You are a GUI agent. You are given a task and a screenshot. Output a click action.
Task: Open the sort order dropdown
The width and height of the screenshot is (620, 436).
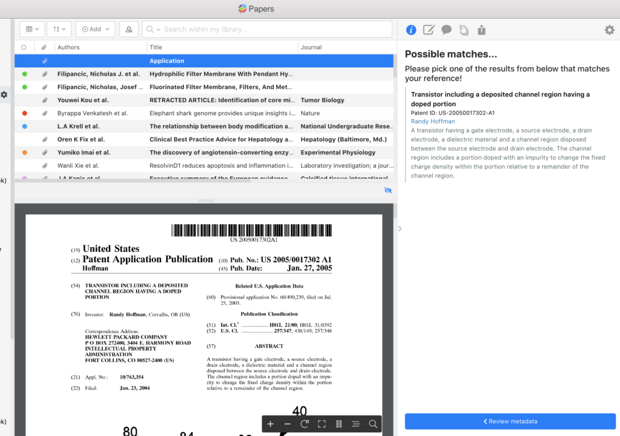(59, 29)
